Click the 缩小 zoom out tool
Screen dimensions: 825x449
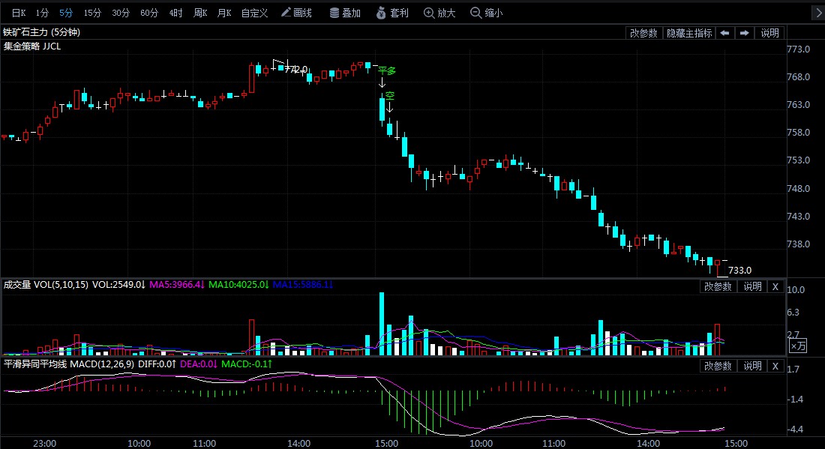click(486, 13)
